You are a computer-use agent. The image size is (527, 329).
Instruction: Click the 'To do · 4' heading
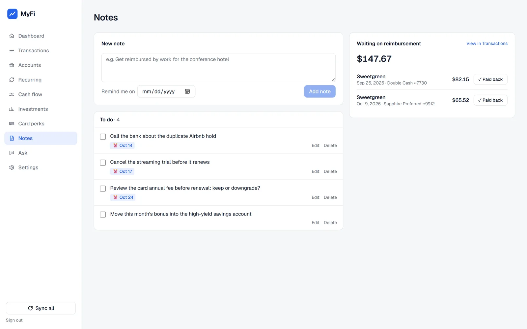tap(110, 120)
